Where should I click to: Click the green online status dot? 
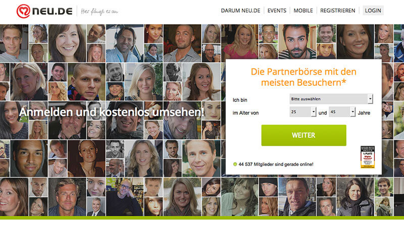click(235, 164)
